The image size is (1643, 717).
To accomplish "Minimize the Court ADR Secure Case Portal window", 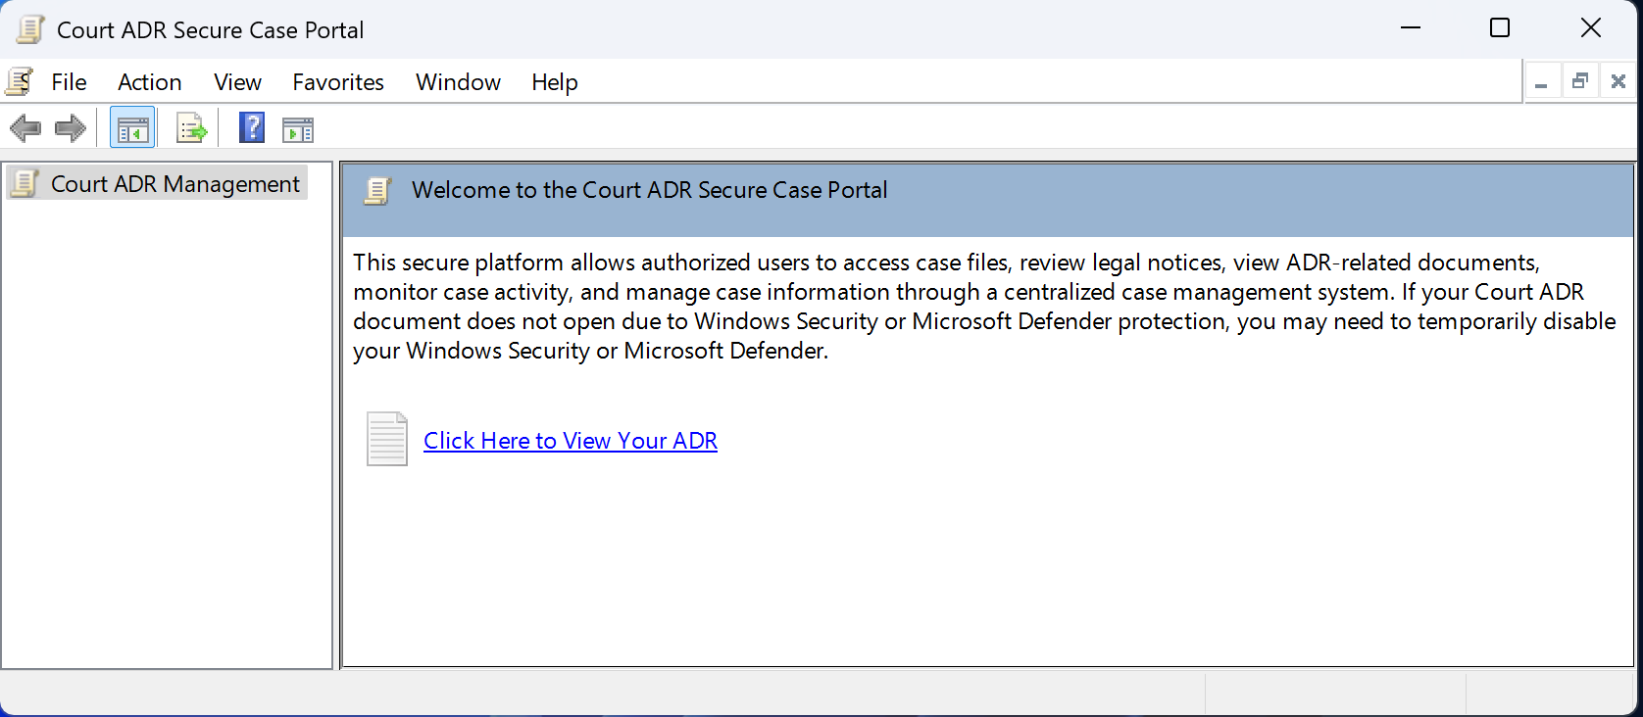I will tap(1411, 28).
